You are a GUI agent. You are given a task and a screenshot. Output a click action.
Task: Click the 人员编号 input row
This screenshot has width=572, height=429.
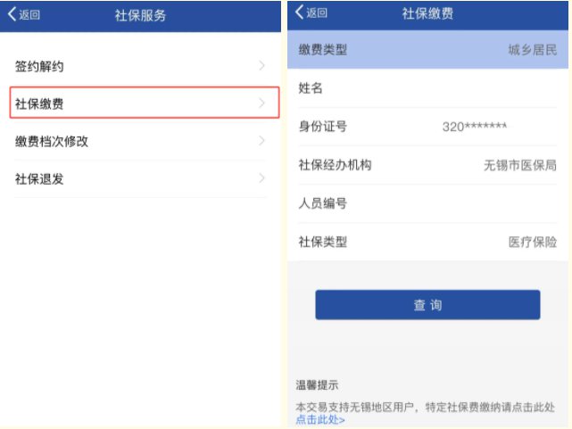coord(427,203)
